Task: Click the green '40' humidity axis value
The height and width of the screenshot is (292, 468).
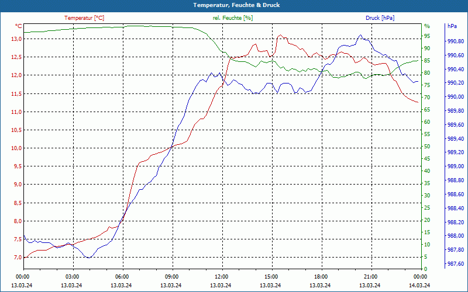Action: click(x=427, y=171)
